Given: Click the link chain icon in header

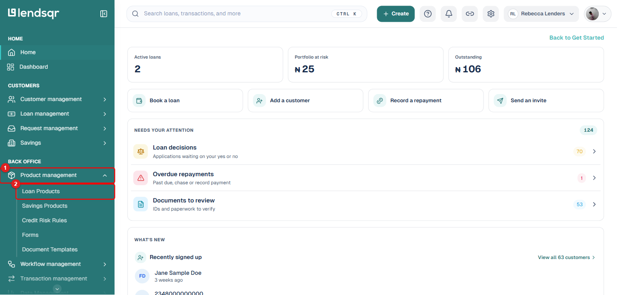Looking at the screenshot, I should (x=470, y=14).
